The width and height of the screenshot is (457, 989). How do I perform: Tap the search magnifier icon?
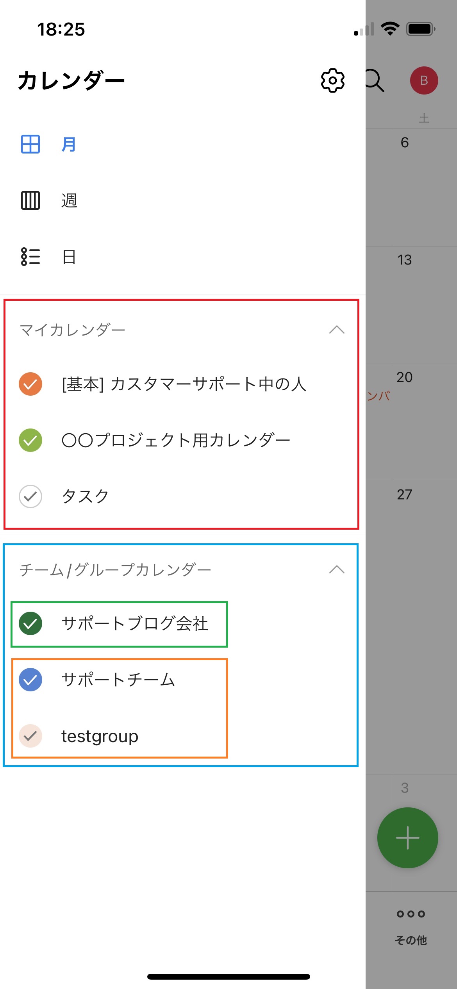click(375, 81)
